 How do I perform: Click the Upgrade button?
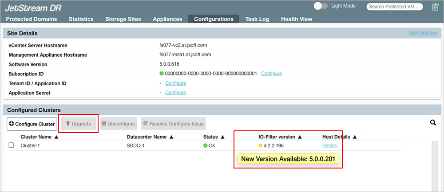pyautogui.click(x=78, y=124)
